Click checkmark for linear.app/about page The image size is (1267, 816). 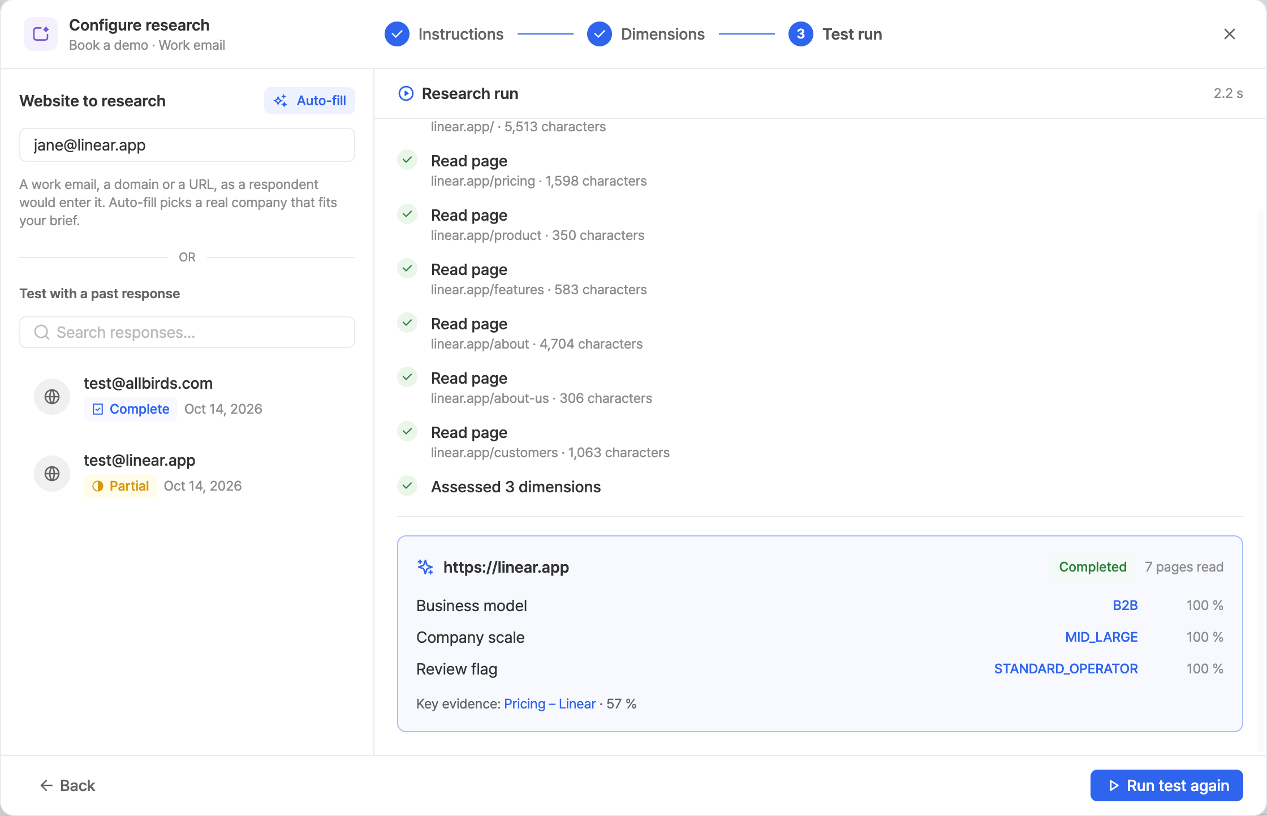point(407,323)
